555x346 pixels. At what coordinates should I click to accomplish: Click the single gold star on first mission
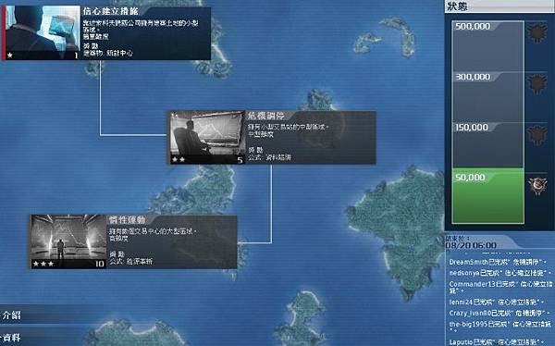click(x=10, y=56)
